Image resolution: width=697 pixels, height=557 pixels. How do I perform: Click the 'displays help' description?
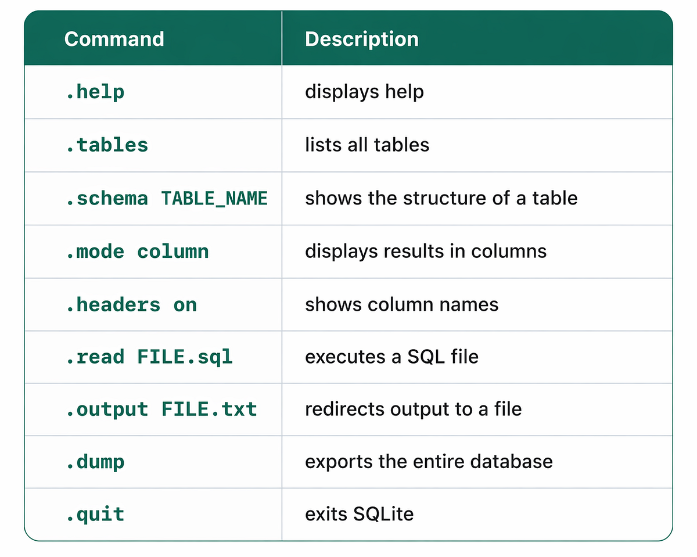click(x=364, y=92)
